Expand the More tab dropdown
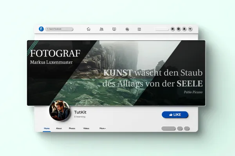The image size is (235, 156). [103, 128]
